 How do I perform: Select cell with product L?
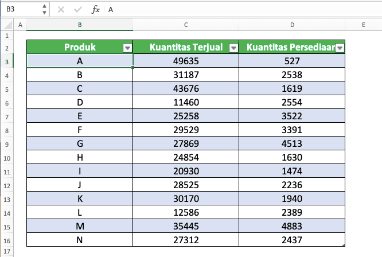80,212
